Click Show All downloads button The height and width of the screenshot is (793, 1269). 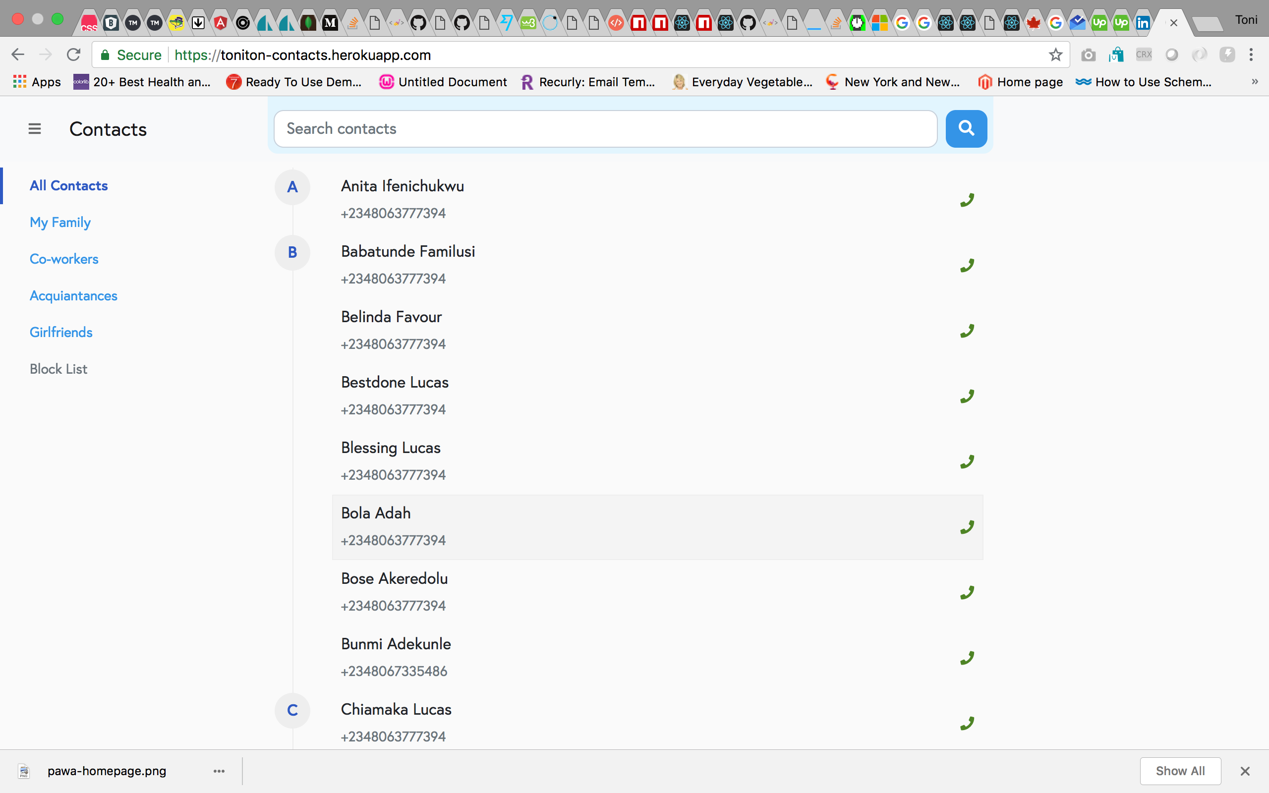pos(1180,771)
